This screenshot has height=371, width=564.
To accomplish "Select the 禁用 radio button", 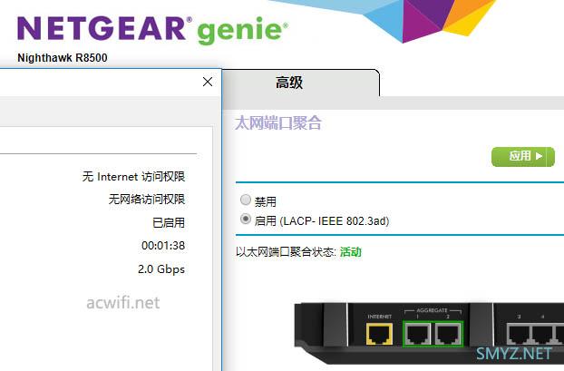I will click(246, 200).
